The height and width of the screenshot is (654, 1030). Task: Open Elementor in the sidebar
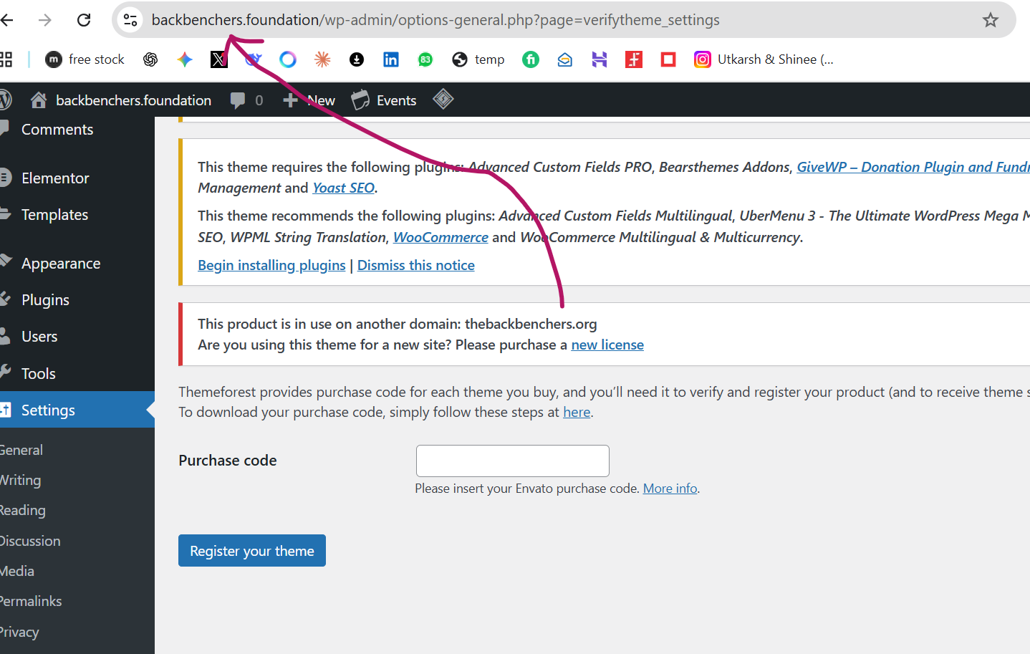(55, 178)
